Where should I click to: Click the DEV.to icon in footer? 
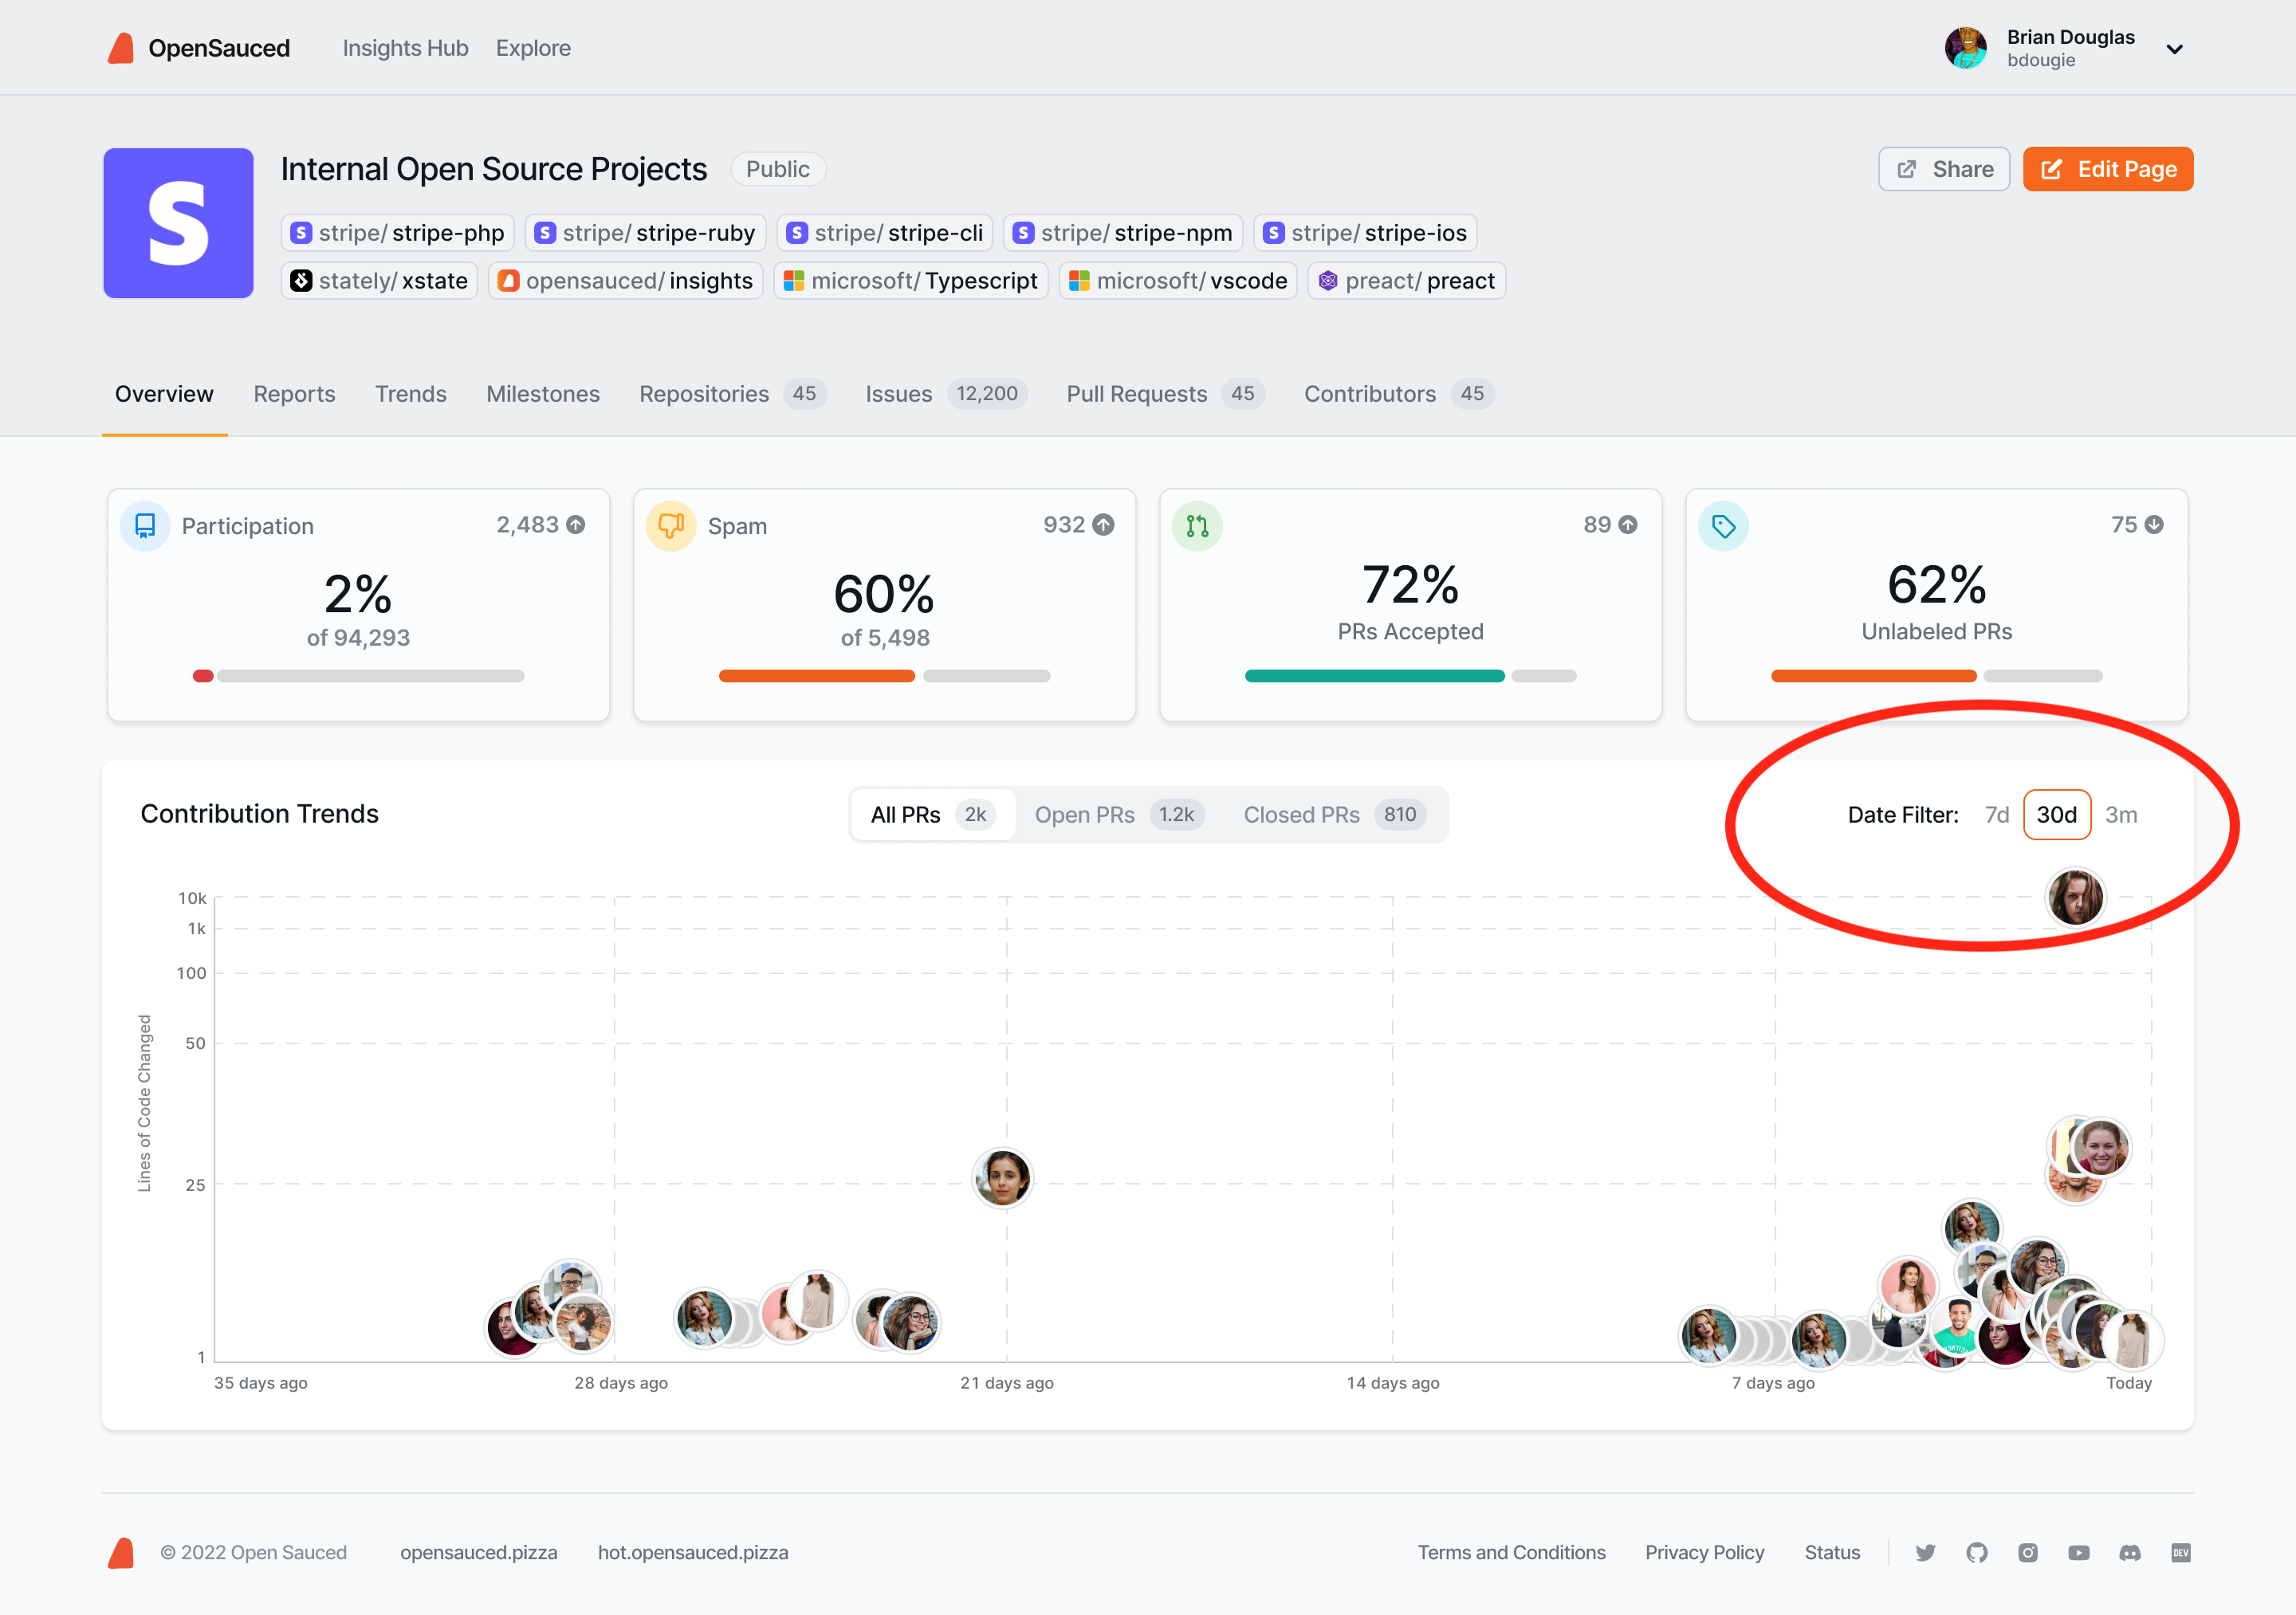(2181, 1553)
